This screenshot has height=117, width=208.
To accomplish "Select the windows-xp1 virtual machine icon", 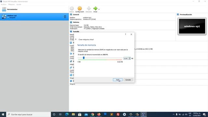I will [x=4, y=17].
